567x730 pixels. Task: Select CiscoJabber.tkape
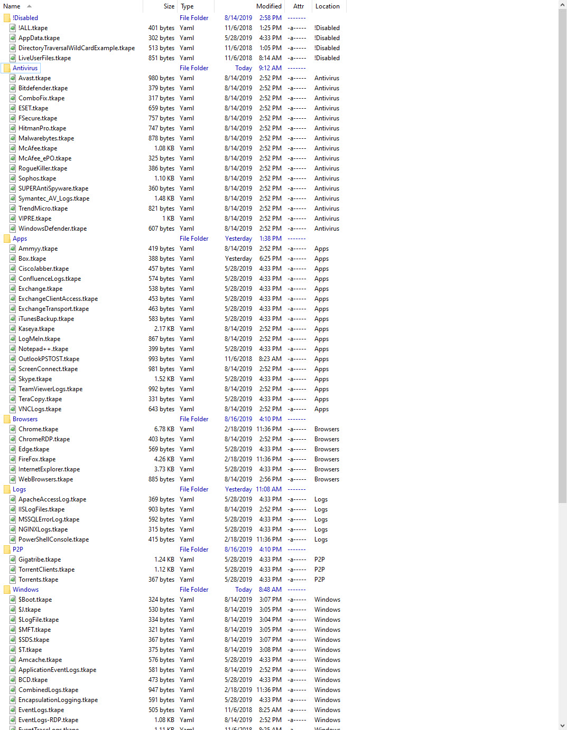pyautogui.click(x=44, y=269)
